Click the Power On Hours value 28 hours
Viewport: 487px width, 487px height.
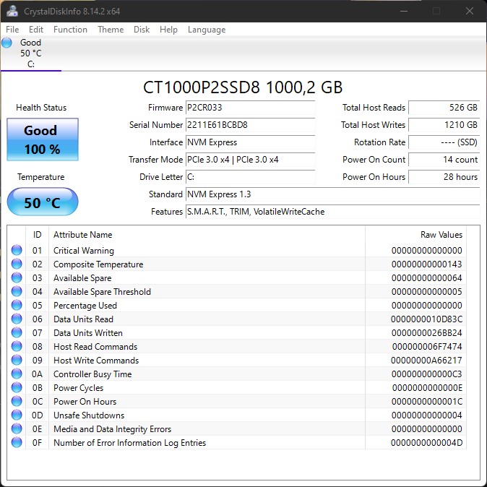pyautogui.click(x=444, y=177)
